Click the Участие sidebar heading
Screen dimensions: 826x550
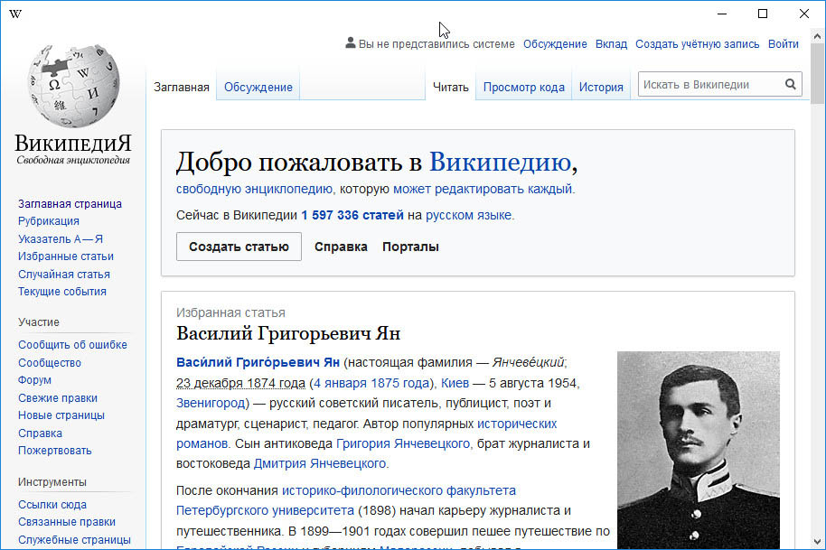click(x=39, y=322)
